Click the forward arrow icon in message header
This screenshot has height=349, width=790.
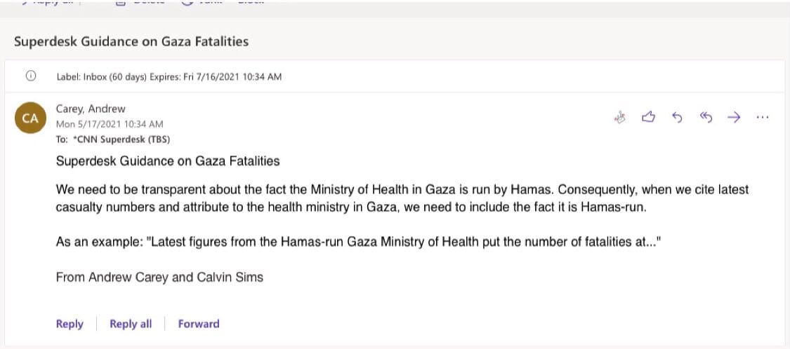click(x=734, y=118)
